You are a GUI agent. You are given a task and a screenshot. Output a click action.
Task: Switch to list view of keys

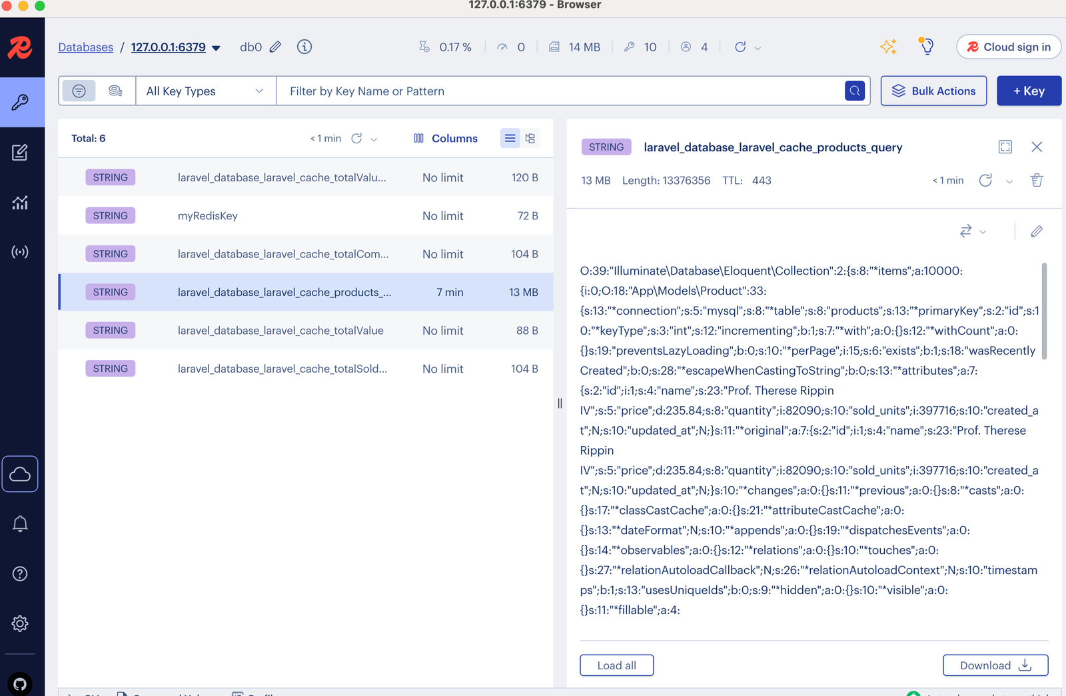[510, 138]
